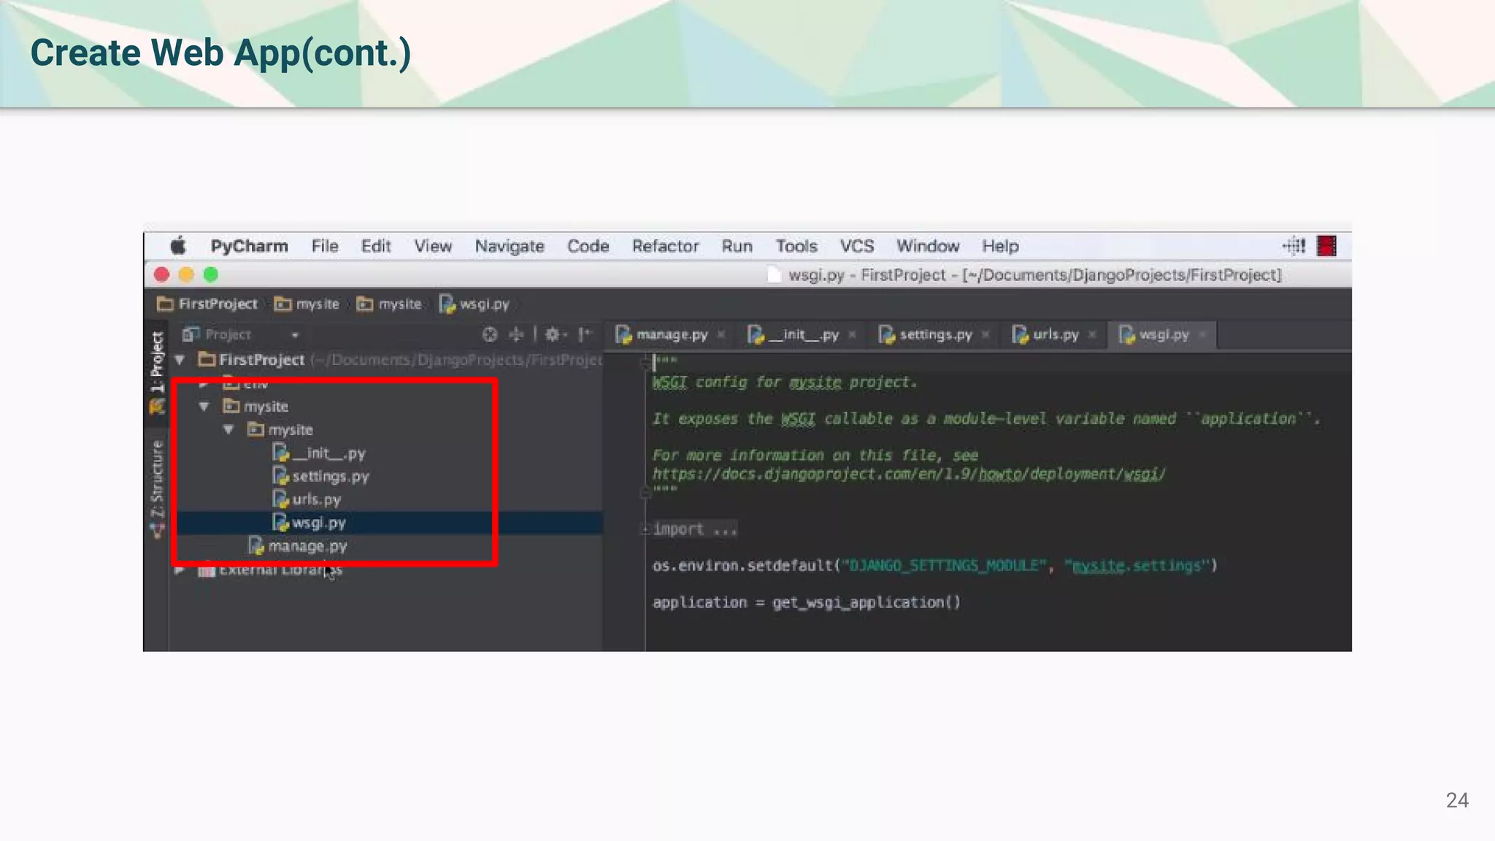Click the get_wsgi_application() line

tap(807, 603)
